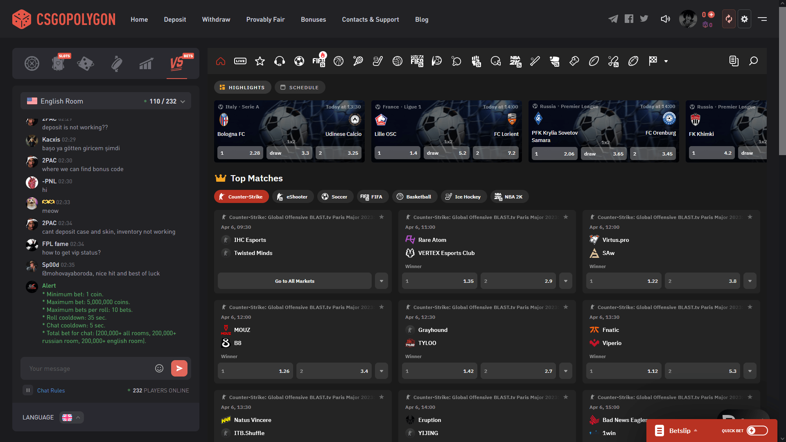The image size is (786, 442).
Task: Favorite the Rare Atom match star
Action: pyautogui.click(x=566, y=217)
